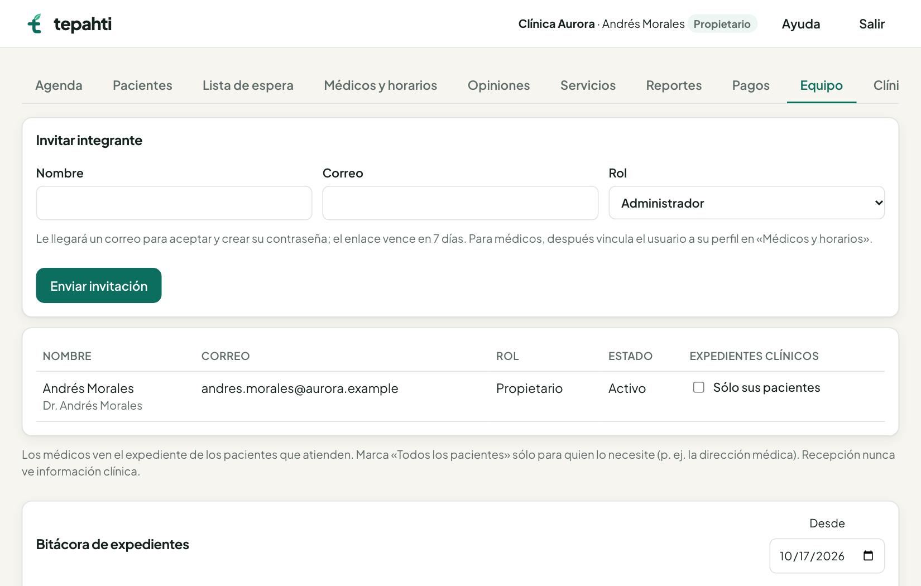921x586 pixels.
Task: Click the NOMBRE column header
Action: click(67, 356)
